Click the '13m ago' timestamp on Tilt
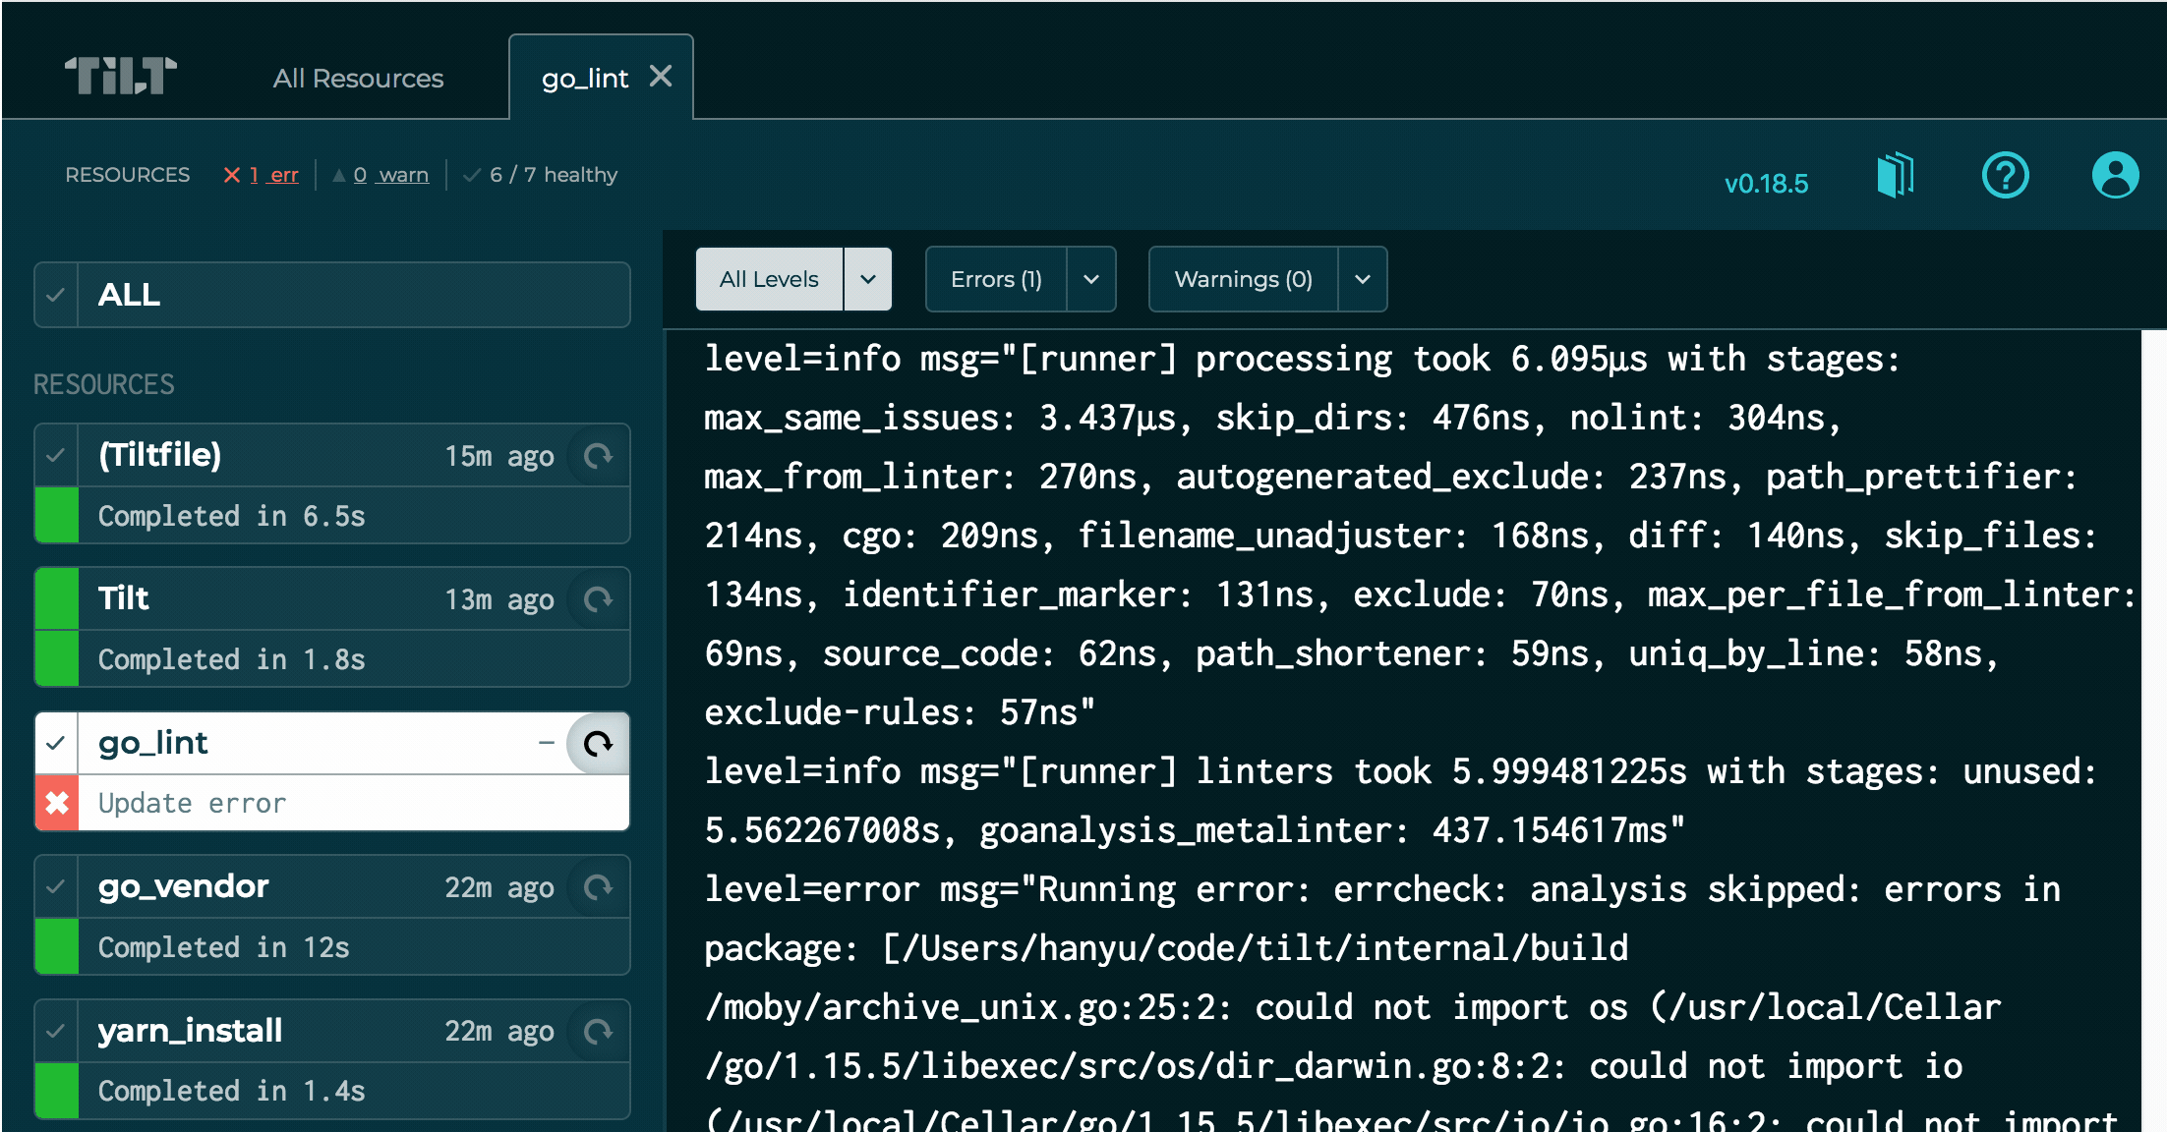This screenshot has height=1132, width=2167. (499, 599)
